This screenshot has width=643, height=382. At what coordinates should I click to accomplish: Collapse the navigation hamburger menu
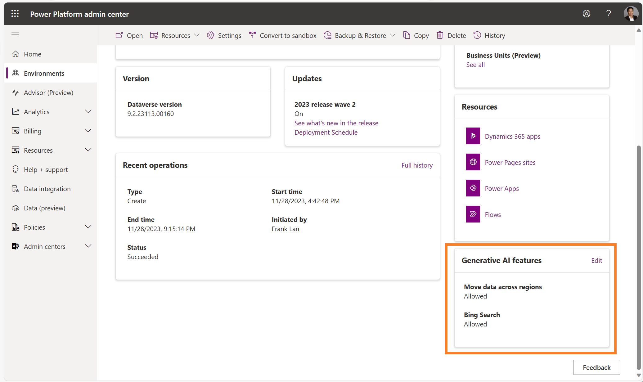[15, 34]
